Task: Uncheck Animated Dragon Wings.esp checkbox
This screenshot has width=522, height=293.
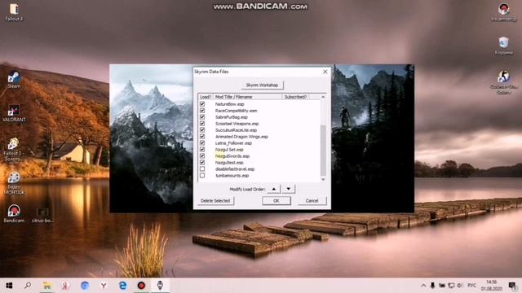Action: click(202, 136)
